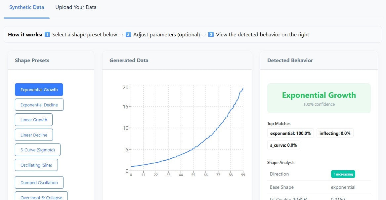The width and height of the screenshot is (386, 200).
Task: Select the Oscillating (Sine) preset
Action: 36,165
